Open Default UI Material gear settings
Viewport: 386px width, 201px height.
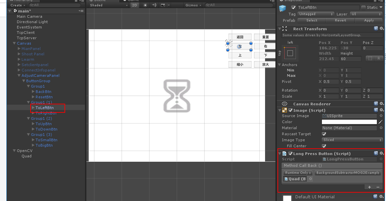coord(382,197)
